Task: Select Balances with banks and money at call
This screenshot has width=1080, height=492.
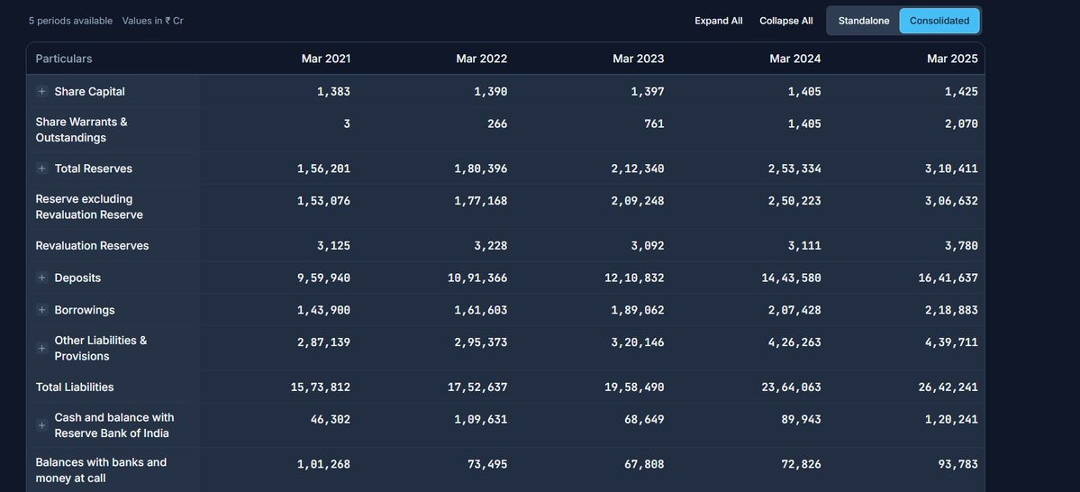Action: [101, 469]
